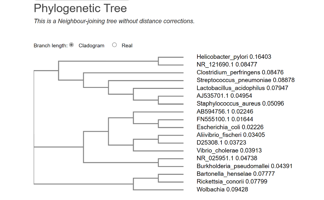
Task: Select the Cladogram radio button
Action: click(71, 45)
